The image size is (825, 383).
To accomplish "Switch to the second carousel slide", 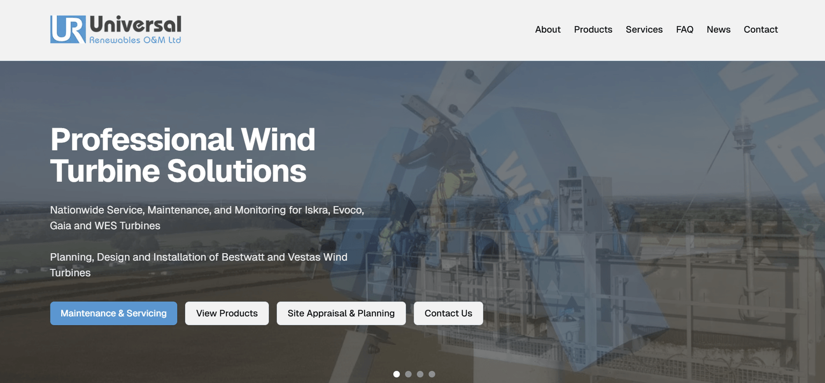I will (408, 374).
